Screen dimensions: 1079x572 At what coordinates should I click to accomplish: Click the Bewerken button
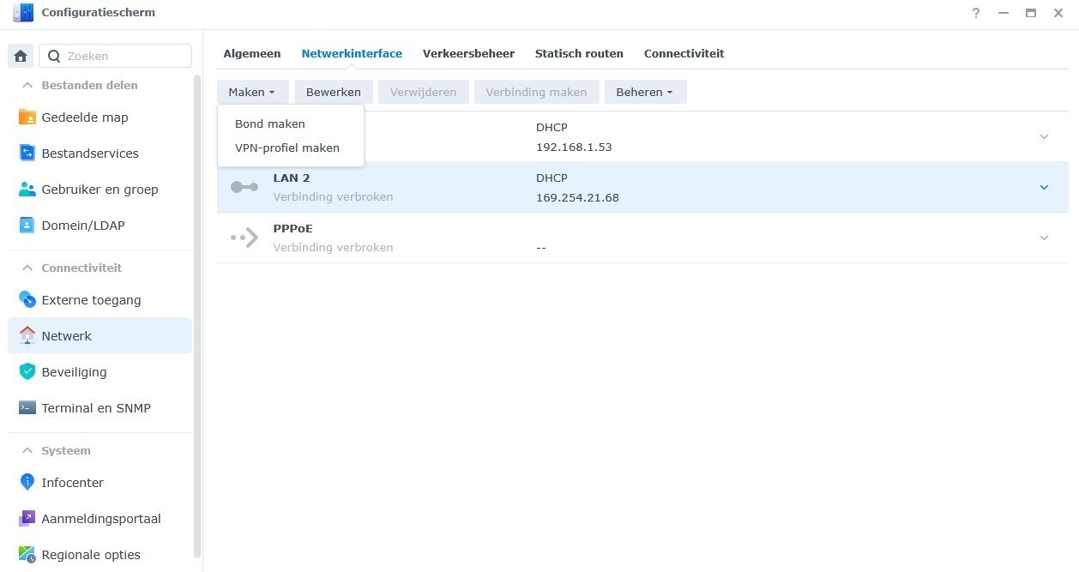333,92
